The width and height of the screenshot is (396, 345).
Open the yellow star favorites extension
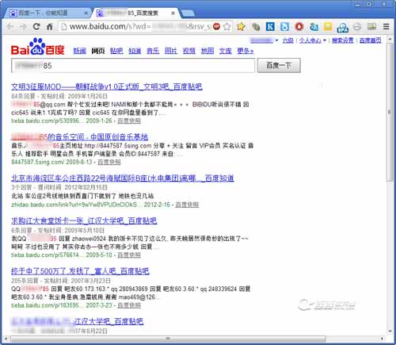click(241, 26)
